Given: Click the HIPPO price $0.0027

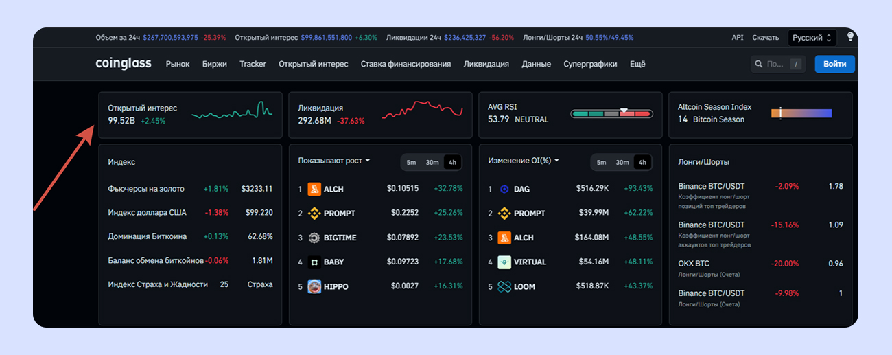Looking at the screenshot, I should pos(405,286).
